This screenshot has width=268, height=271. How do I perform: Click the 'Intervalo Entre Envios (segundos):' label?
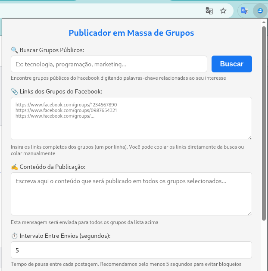point(65,236)
